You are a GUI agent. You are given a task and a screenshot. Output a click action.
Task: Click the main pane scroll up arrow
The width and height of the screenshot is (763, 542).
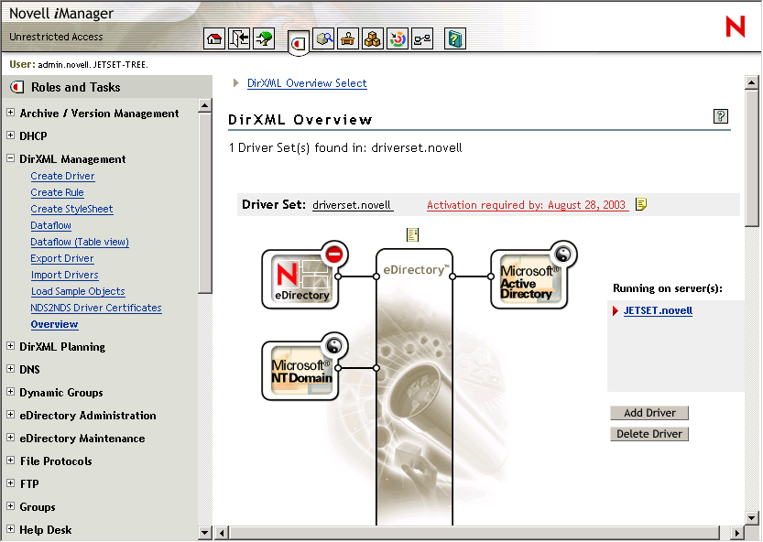pyautogui.click(x=751, y=82)
